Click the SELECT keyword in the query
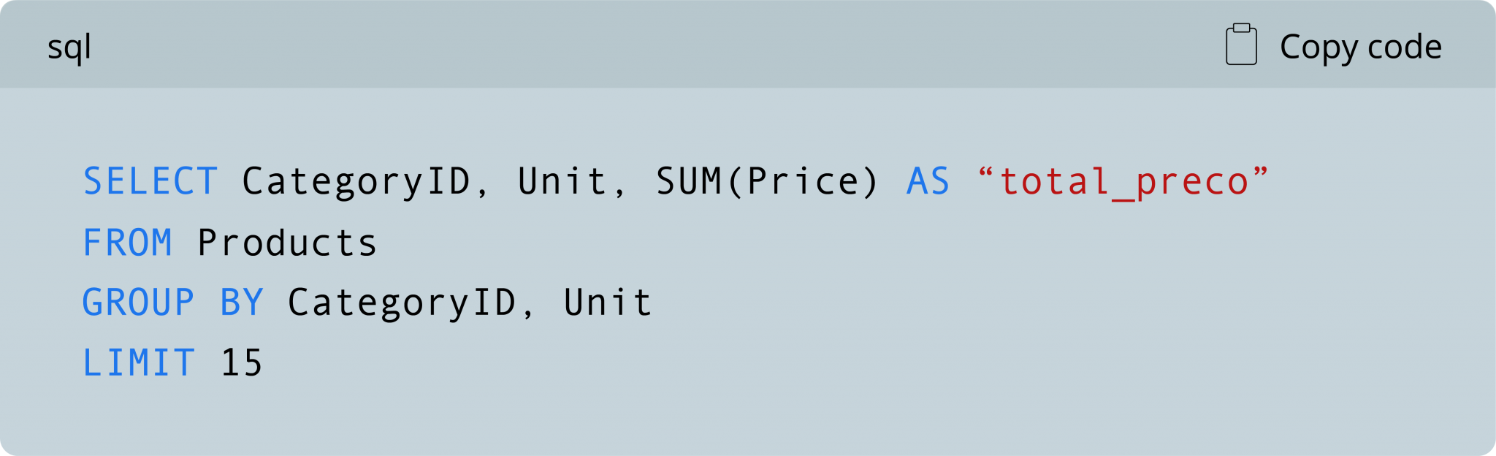1496x456 pixels. (x=150, y=182)
